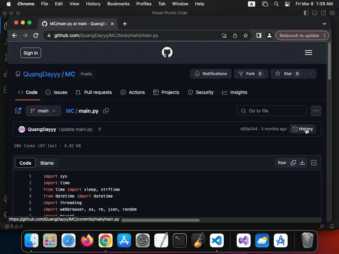Viewport: 339px width, 254px height.
Task: Copy raw file contents icon
Action: [x=293, y=163]
